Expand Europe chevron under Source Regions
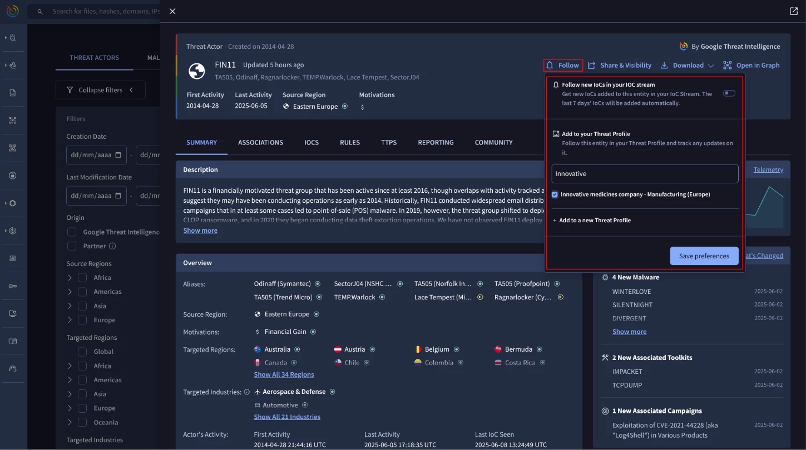This screenshot has width=806, height=450. [70, 320]
